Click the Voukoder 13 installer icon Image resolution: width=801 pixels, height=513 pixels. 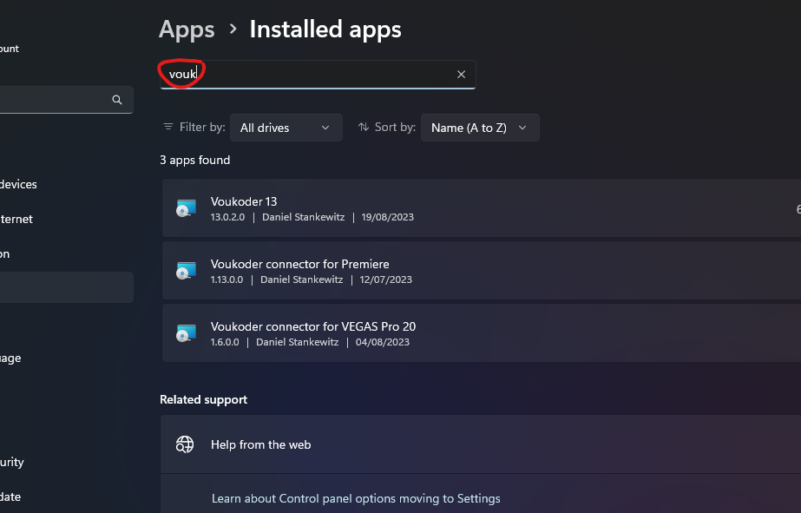186,208
